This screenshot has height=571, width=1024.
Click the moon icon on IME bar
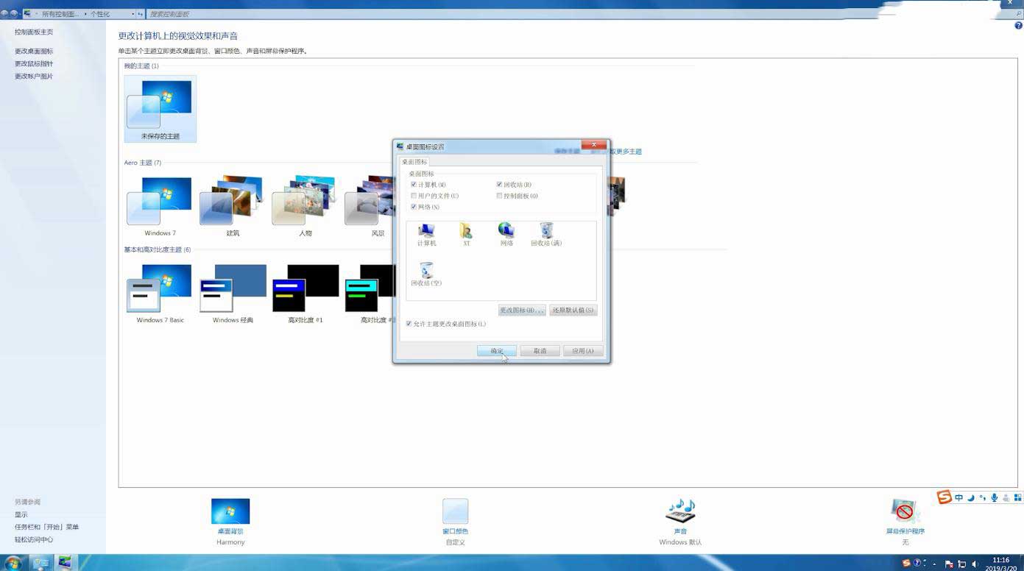[971, 498]
